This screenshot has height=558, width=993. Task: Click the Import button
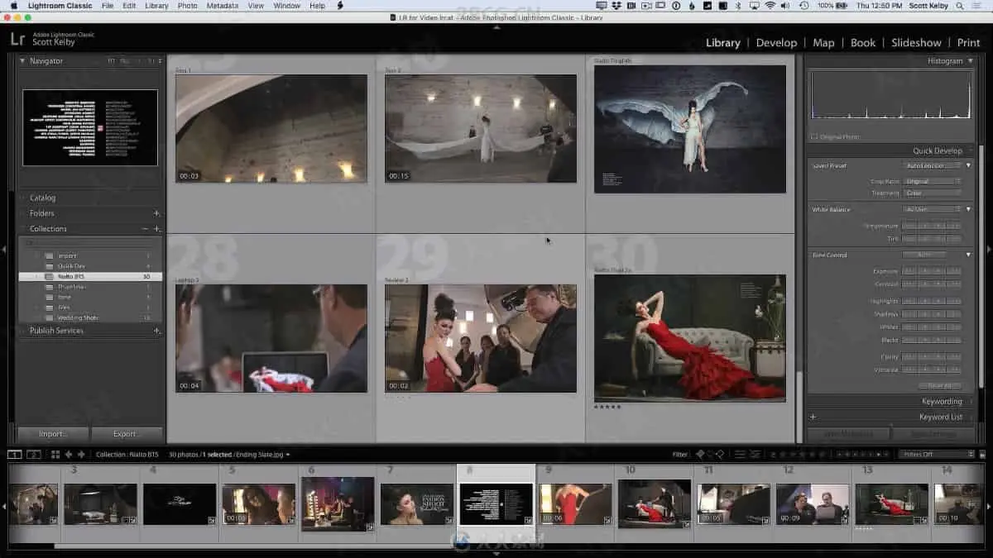[53, 434]
